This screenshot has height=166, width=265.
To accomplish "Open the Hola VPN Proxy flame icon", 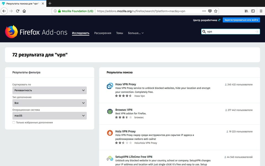I will [110, 133].
